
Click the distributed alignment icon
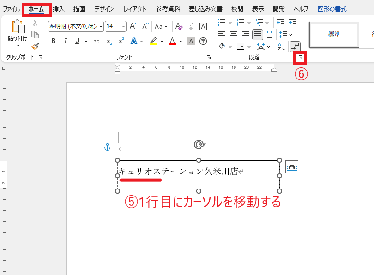coord(270,35)
